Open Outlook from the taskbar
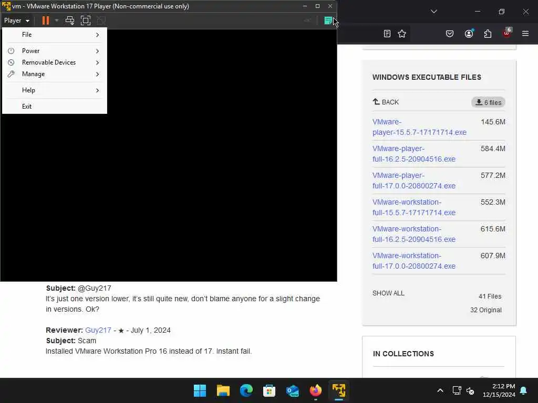The width and height of the screenshot is (538, 403). pyautogui.click(x=292, y=390)
